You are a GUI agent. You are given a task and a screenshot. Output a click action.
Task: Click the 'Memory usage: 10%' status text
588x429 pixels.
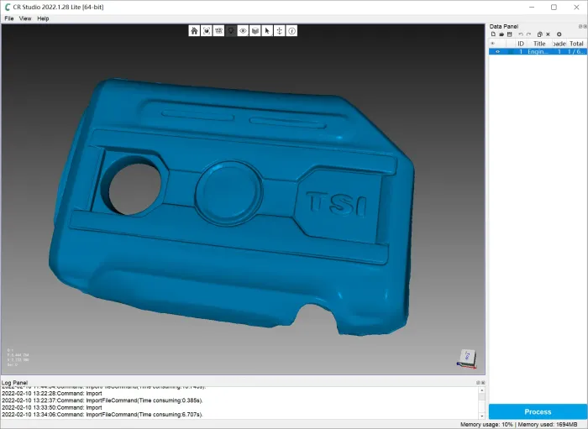(486, 425)
